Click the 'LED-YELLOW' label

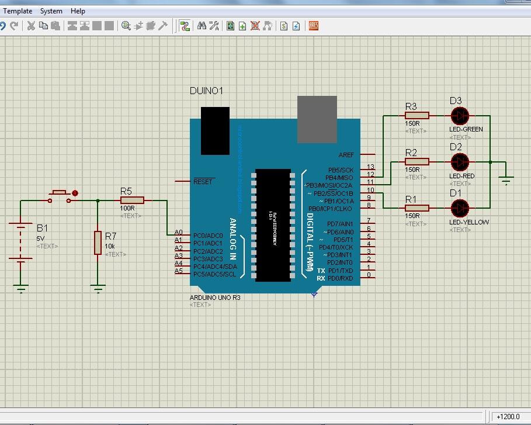pyautogui.click(x=469, y=222)
